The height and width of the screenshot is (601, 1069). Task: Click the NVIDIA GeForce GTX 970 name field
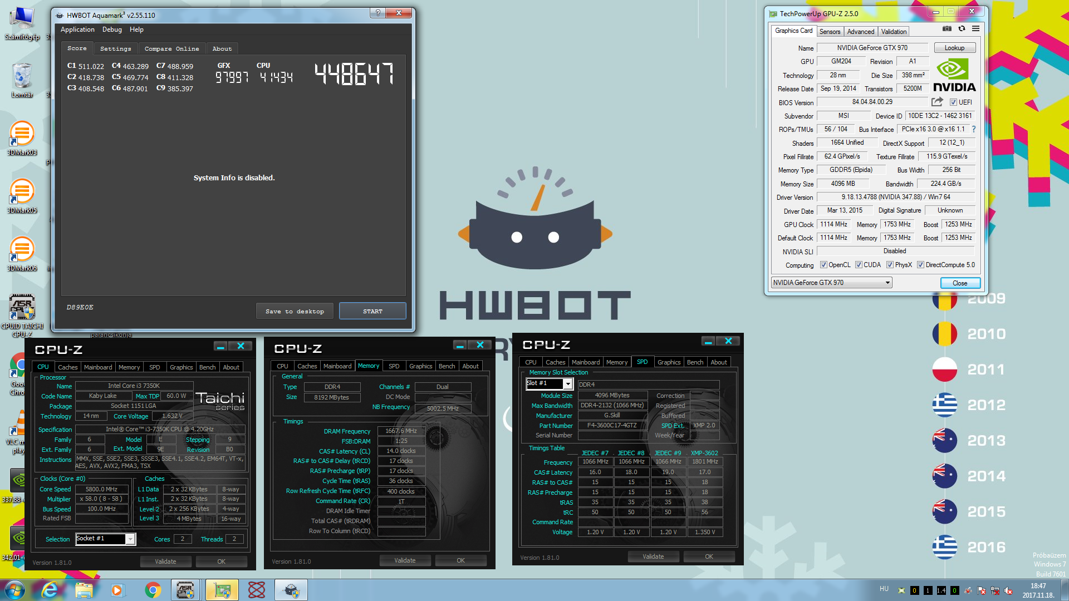pos(872,48)
